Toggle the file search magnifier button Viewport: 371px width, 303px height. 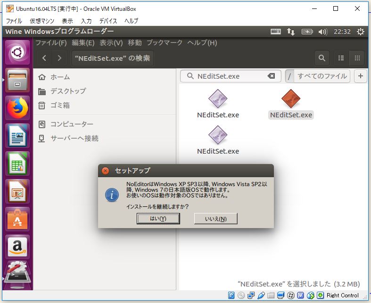click(x=322, y=58)
